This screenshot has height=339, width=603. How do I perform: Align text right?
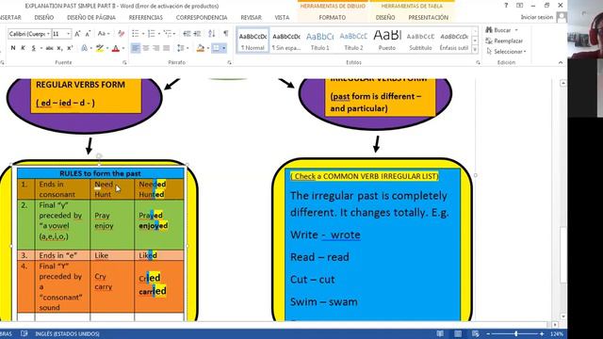click(x=155, y=48)
